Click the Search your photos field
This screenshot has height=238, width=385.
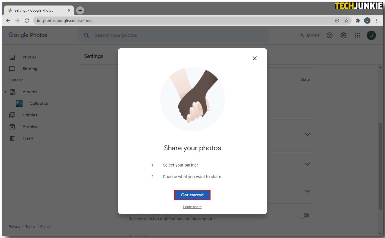click(174, 35)
